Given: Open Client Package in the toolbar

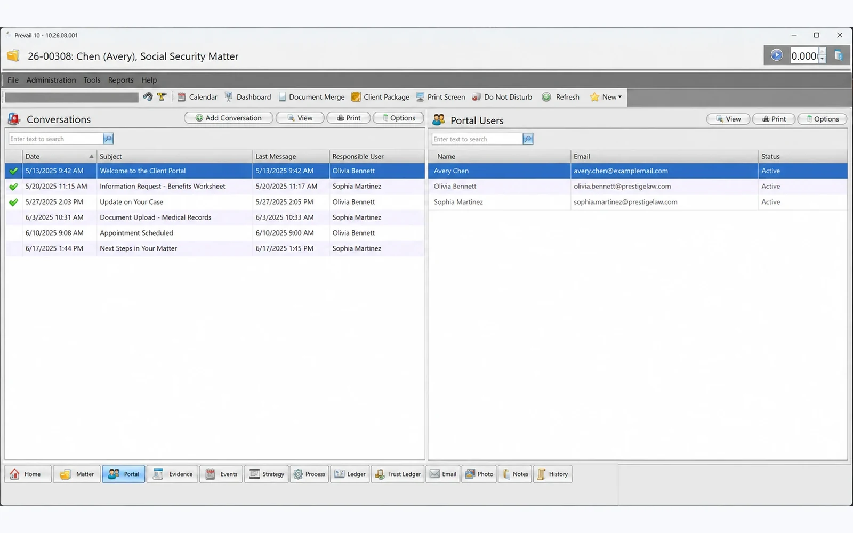Looking at the screenshot, I should [380, 97].
